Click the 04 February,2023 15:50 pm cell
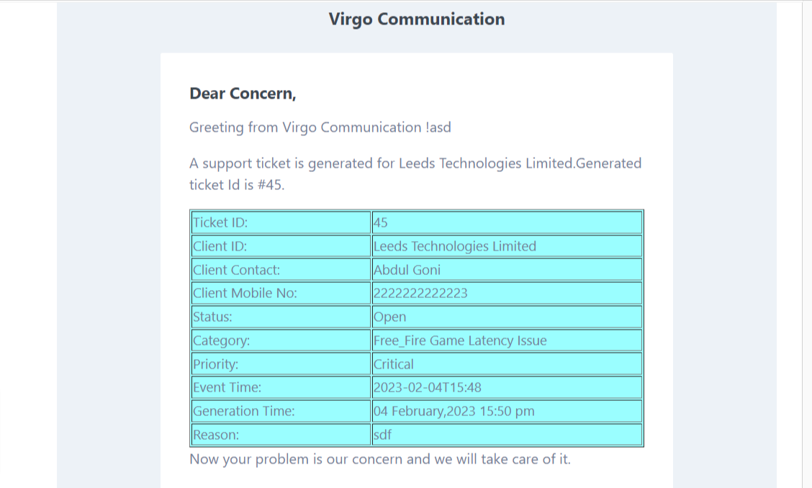 tap(507, 411)
